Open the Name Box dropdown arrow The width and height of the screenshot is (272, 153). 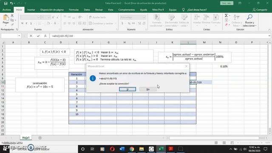[19, 36]
